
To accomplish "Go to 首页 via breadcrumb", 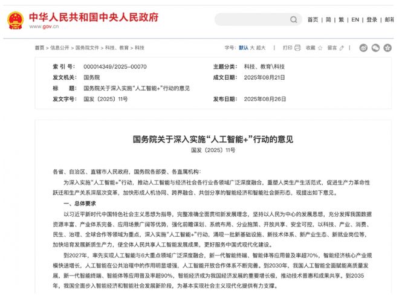I will tap(39, 48).
